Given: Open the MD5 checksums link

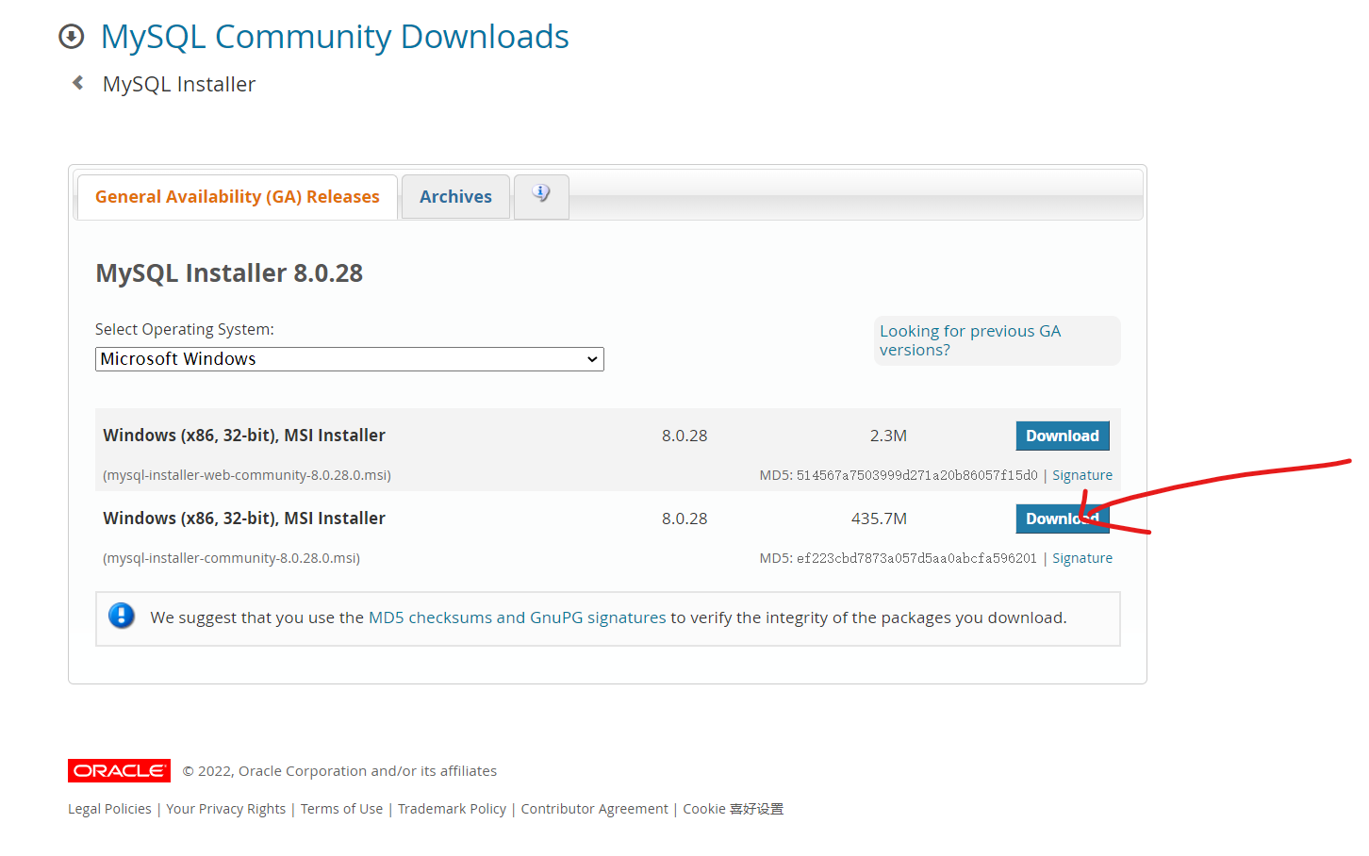Looking at the screenshot, I should [422, 617].
